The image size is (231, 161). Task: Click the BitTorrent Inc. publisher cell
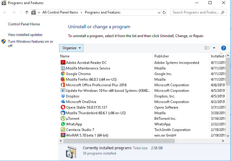(165, 118)
